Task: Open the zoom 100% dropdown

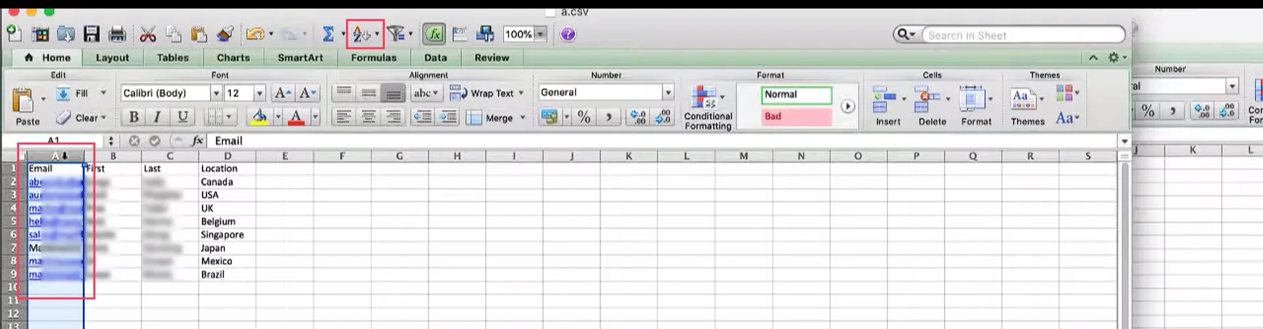Action: (x=540, y=34)
